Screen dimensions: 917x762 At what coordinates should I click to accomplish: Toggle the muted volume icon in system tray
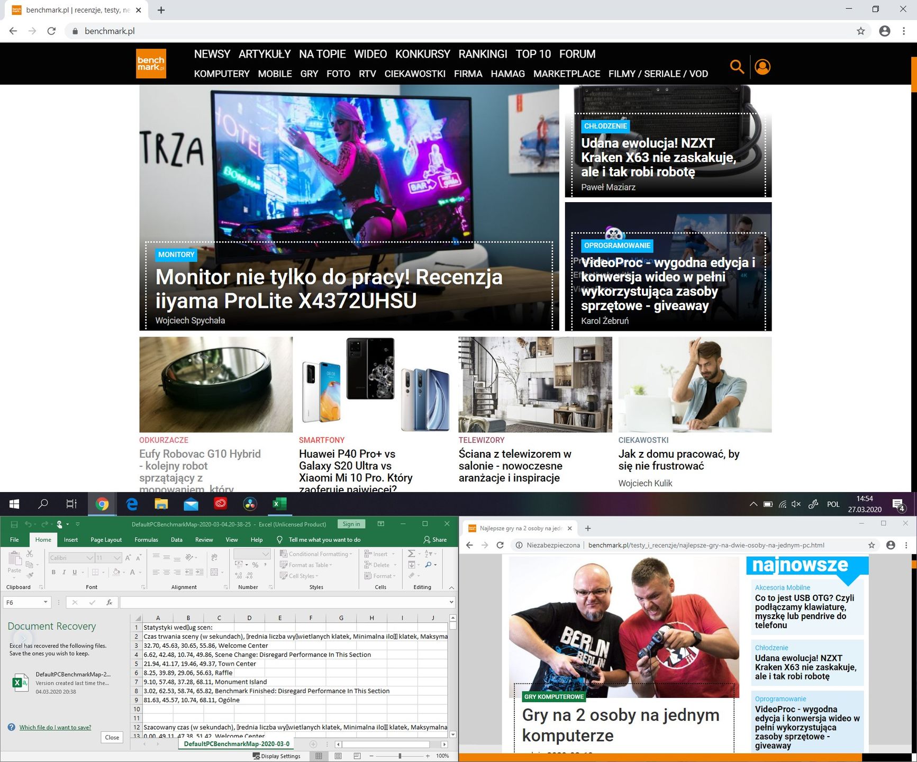[796, 504]
